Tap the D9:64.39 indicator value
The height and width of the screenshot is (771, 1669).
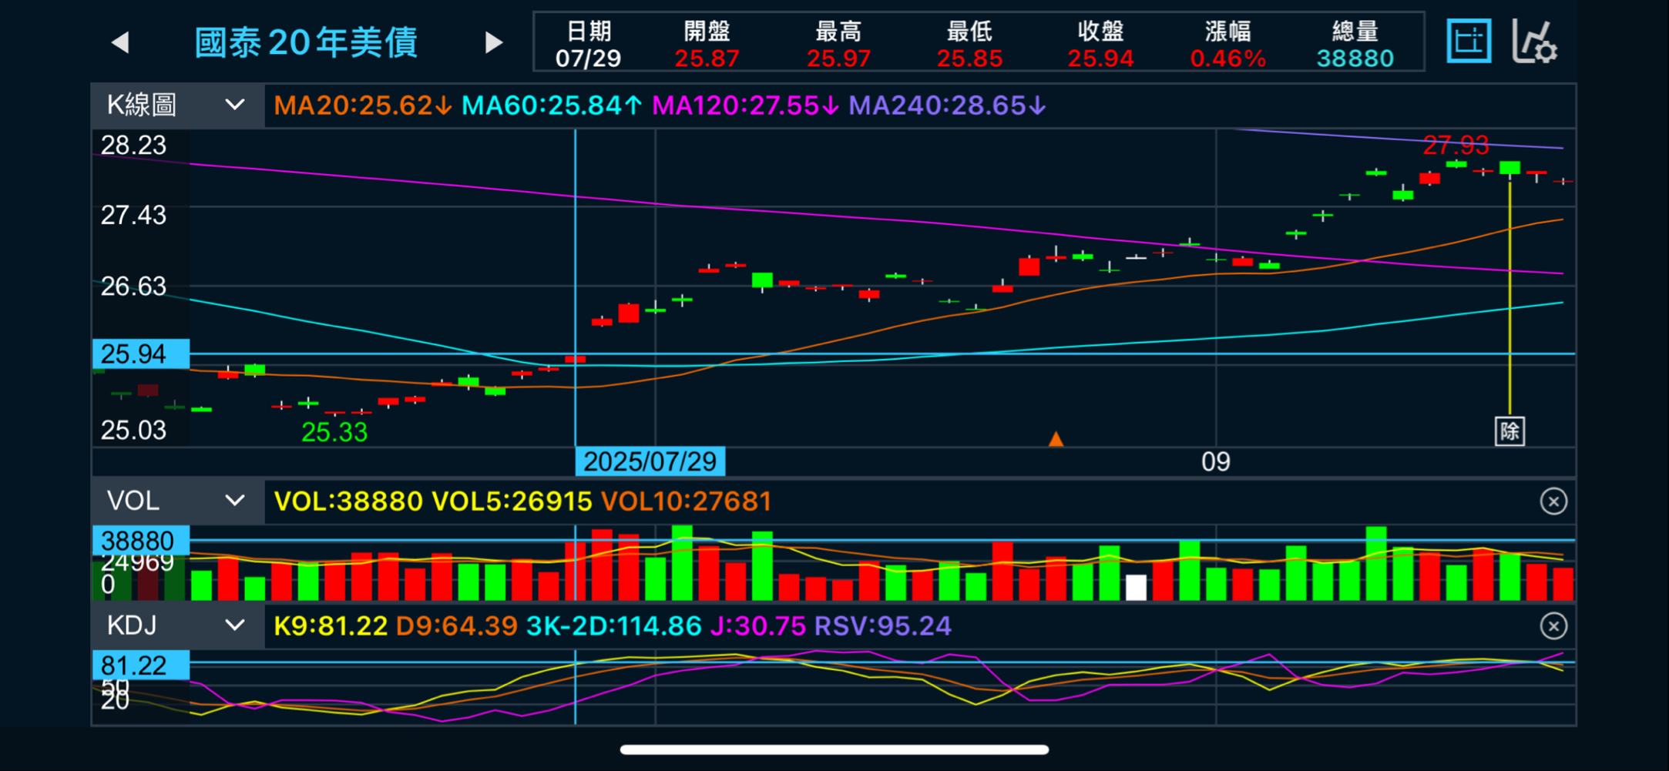456,626
